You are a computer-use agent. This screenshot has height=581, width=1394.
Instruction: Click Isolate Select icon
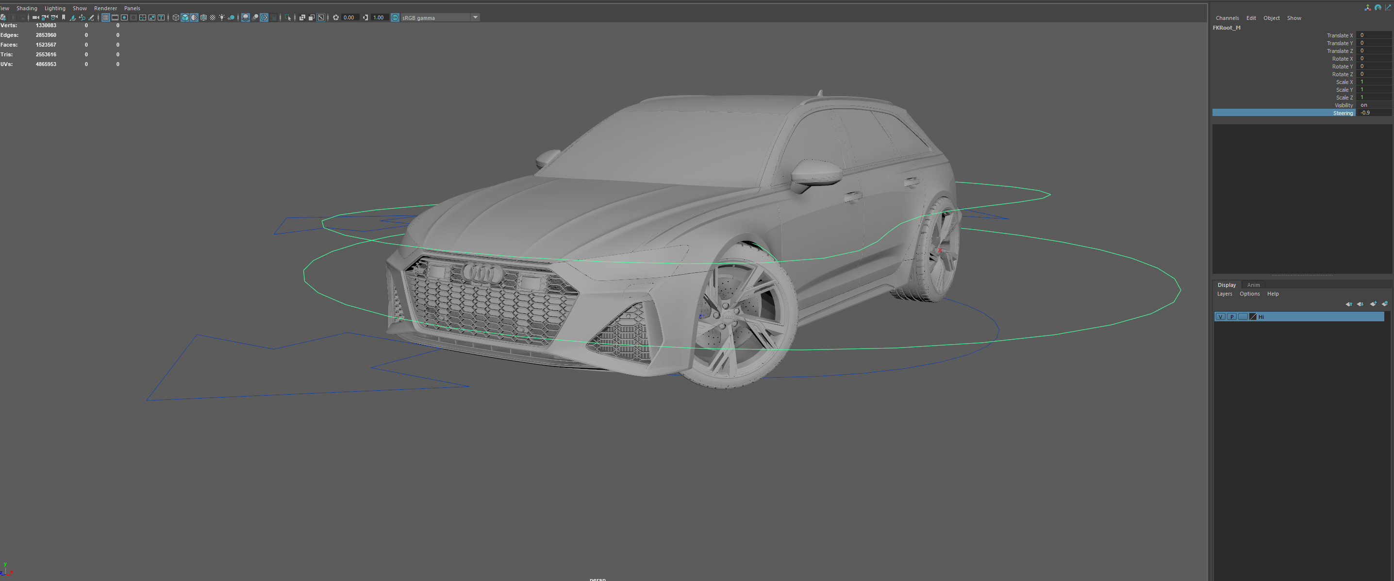288,18
